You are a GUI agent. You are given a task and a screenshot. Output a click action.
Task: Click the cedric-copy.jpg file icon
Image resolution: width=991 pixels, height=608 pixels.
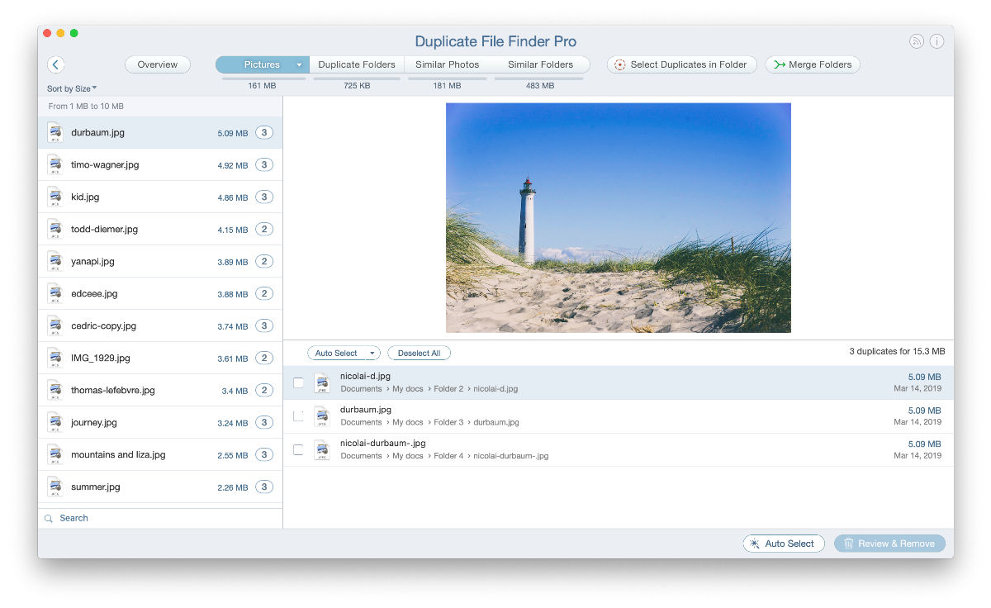55,325
